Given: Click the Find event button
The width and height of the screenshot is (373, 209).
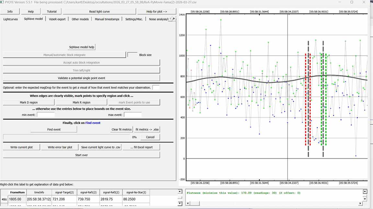Looking at the screenshot, I should (54, 129).
